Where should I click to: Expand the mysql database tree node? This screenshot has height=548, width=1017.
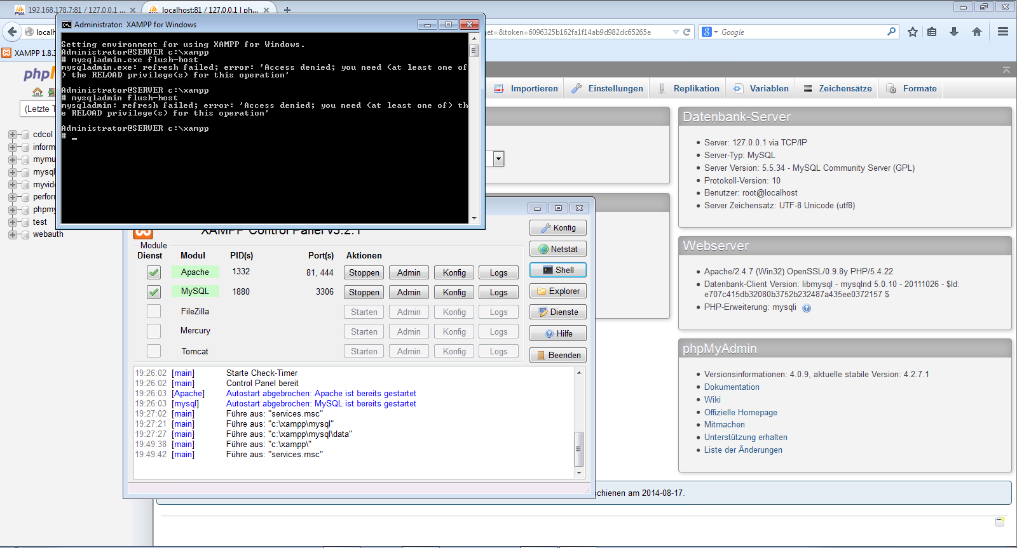click(12, 172)
